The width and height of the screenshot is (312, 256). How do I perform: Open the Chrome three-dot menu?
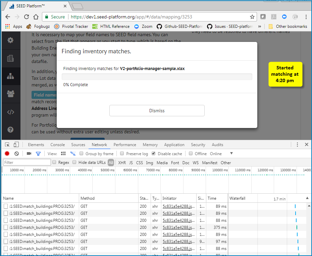(x=306, y=17)
